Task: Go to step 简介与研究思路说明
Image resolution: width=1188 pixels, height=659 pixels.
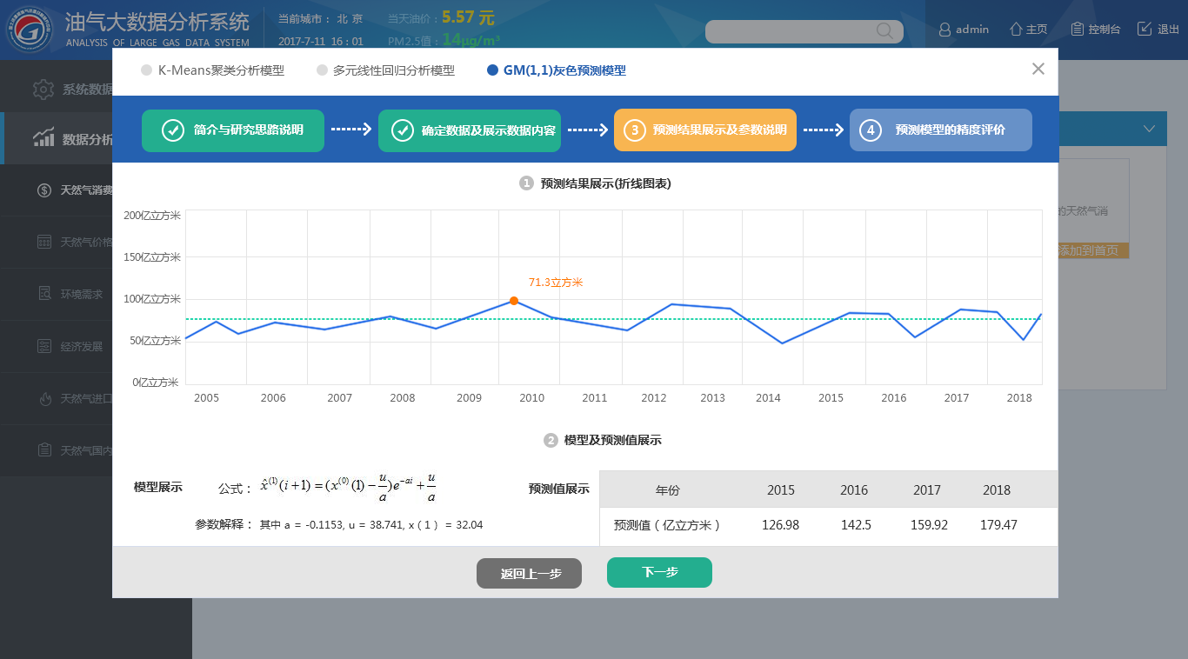Action: 233,130
